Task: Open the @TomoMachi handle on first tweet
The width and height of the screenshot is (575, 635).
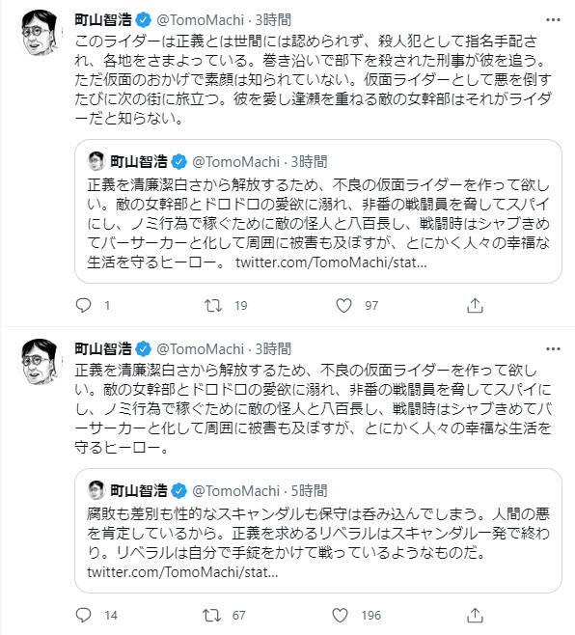Action: coord(200,20)
